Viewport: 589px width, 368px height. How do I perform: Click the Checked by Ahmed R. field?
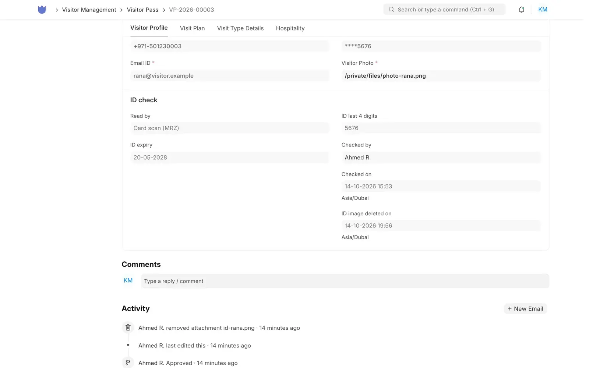click(x=441, y=158)
